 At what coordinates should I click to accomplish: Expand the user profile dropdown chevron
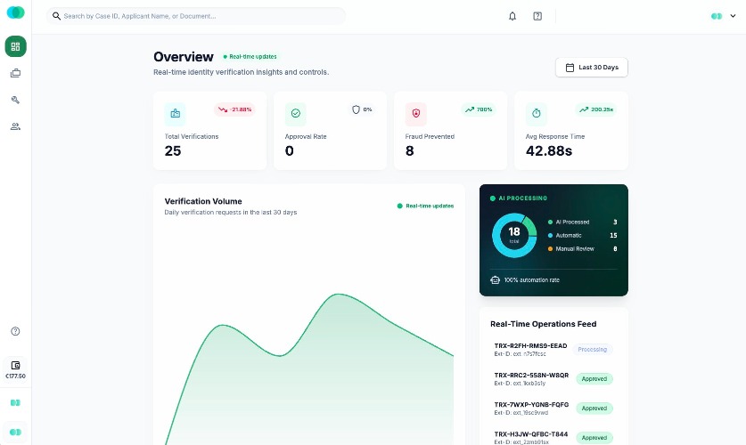click(x=734, y=16)
